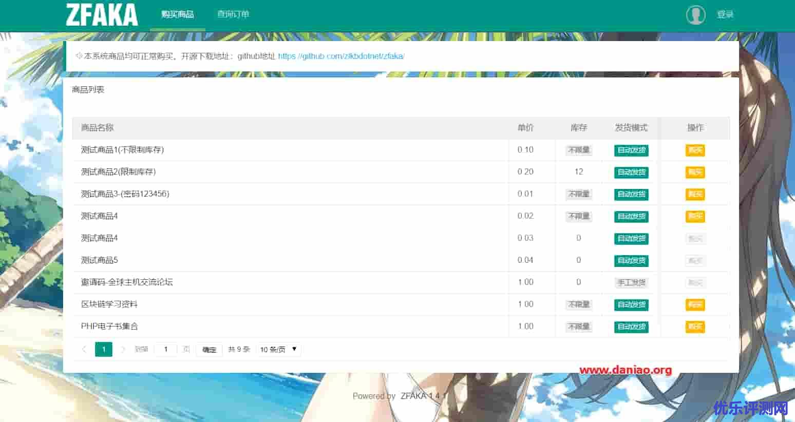Select 区块链学习资料 product name

[109, 304]
